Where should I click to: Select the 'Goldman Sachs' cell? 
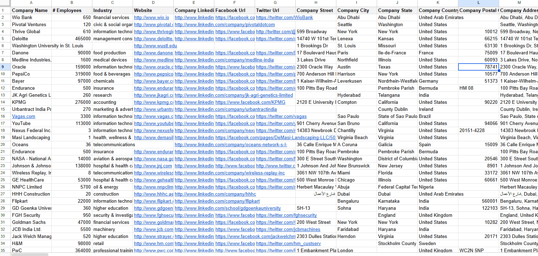click(x=31, y=222)
